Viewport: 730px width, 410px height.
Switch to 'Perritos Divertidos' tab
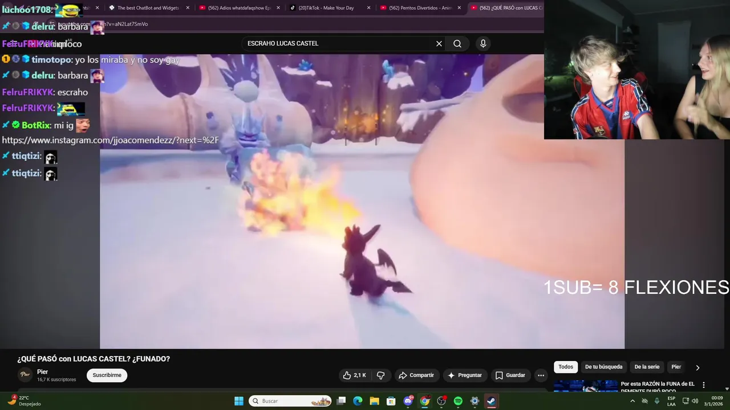(420, 8)
